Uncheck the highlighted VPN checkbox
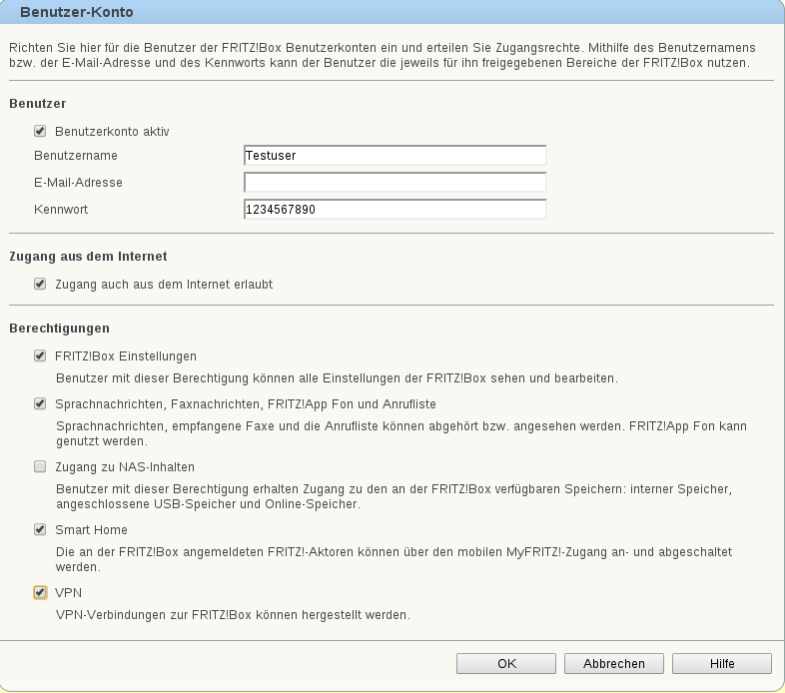The width and height of the screenshot is (785, 693). 40,592
